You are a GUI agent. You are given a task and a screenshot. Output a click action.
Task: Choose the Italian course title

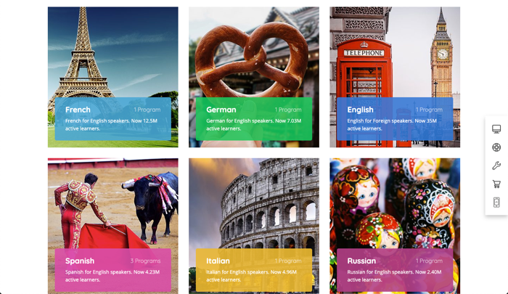pyautogui.click(x=218, y=261)
